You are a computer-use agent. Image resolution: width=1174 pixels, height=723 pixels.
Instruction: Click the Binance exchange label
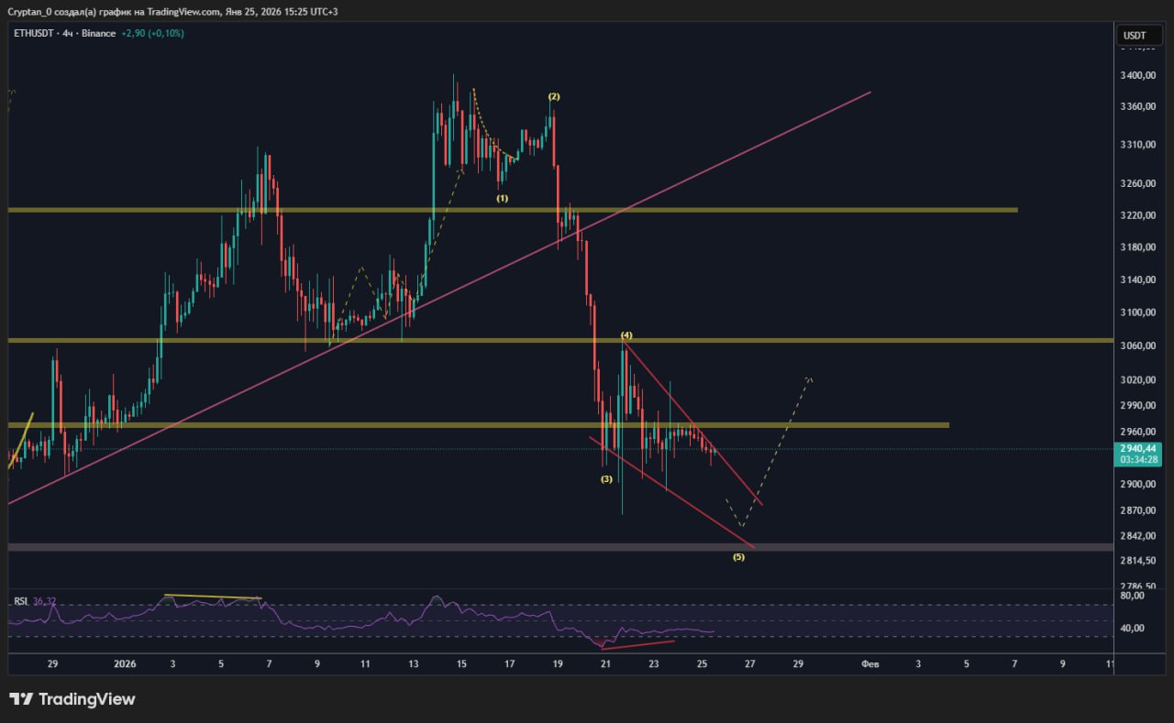click(98, 34)
